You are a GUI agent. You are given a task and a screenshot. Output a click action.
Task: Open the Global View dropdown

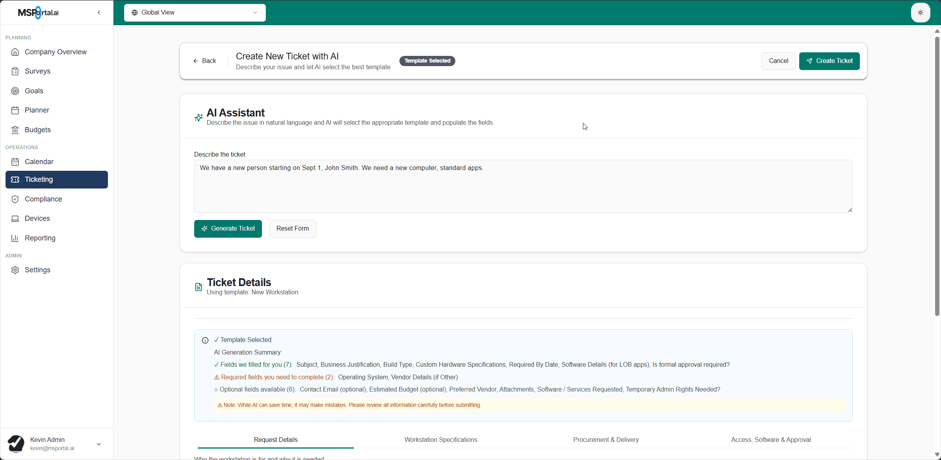(x=195, y=13)
